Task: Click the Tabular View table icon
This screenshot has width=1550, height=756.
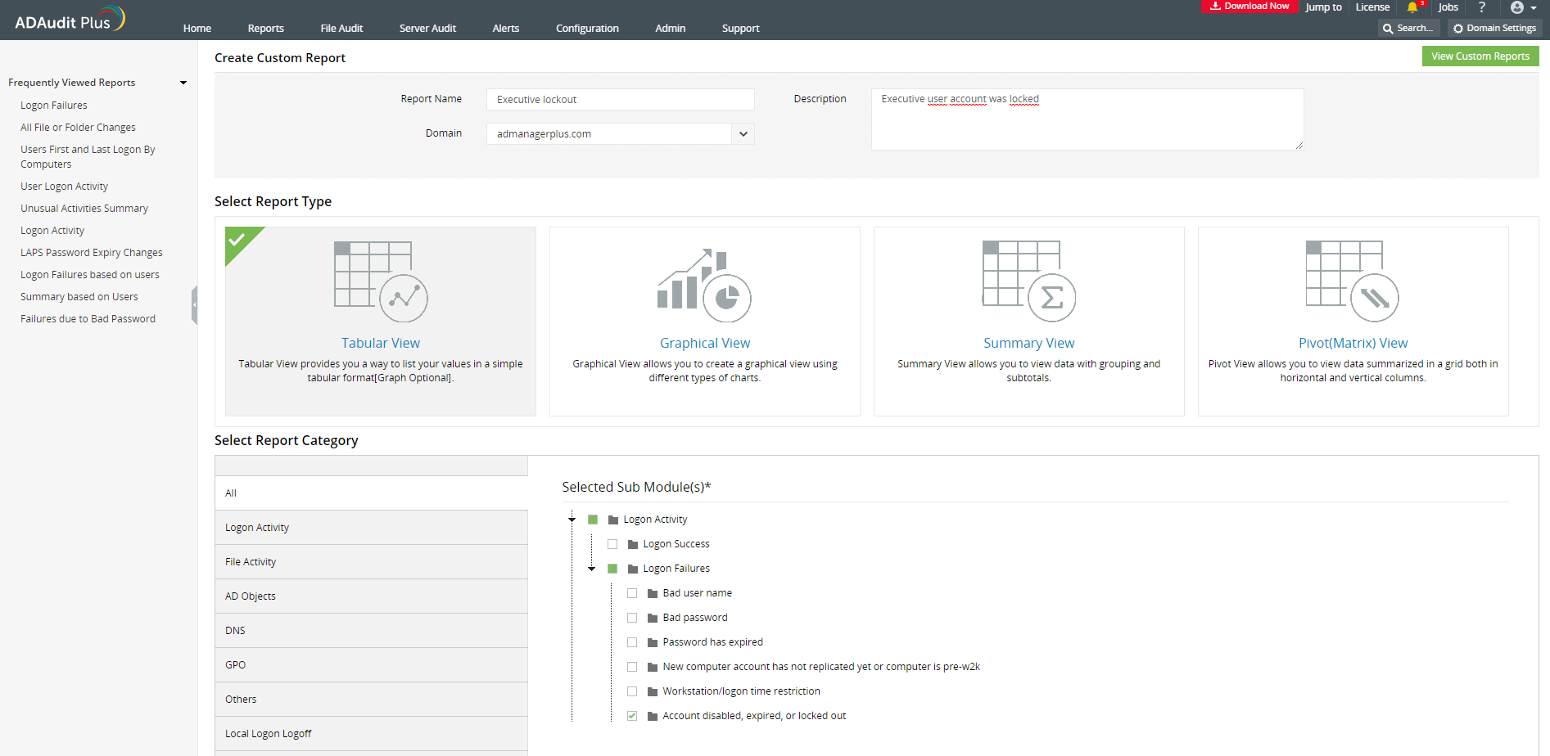Action: (x=381, y=282)
